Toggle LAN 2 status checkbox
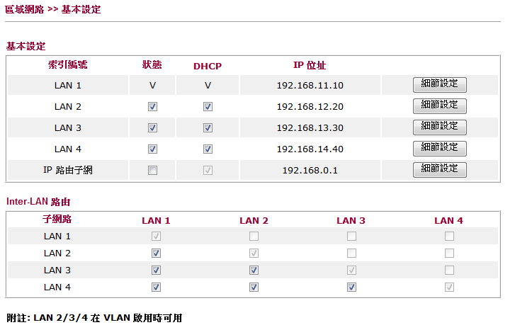This screenshot has height=325, width=515. 152,107
